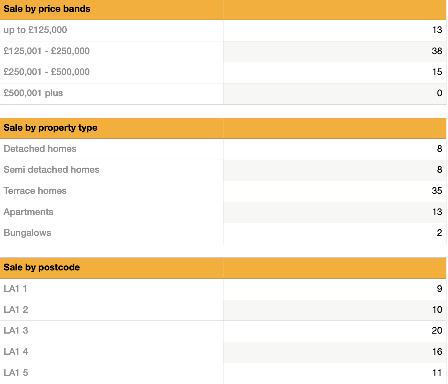Click the 'Terrace homes' label
This screenshot has height=384, width=448.
click(35, 191)
